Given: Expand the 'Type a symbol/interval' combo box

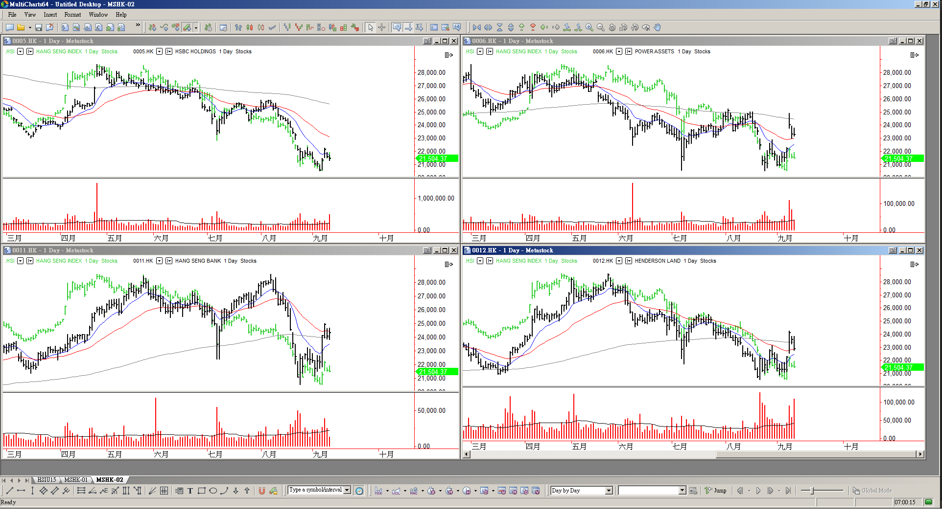Looking at the screenshot, I should [347, 490].
